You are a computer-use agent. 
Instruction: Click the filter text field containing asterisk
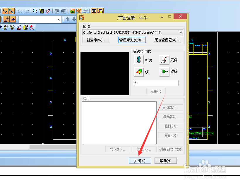point(156,83)
